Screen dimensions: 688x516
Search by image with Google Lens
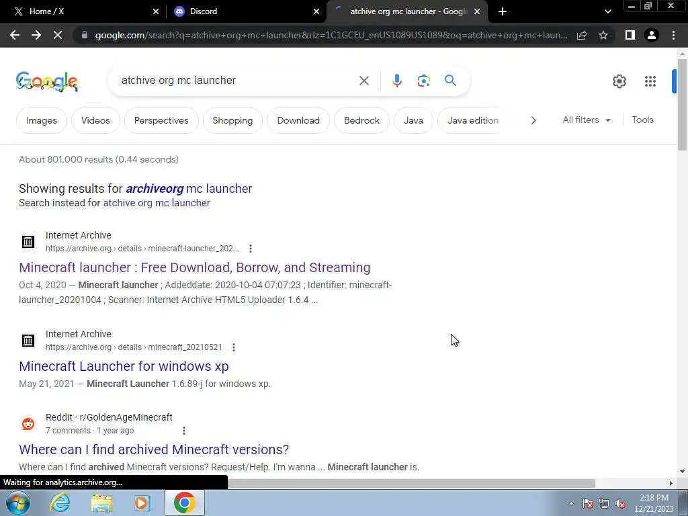point(423,81)
